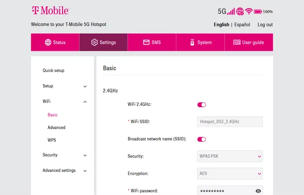
Task: Switch language to English
Action: 221,25
